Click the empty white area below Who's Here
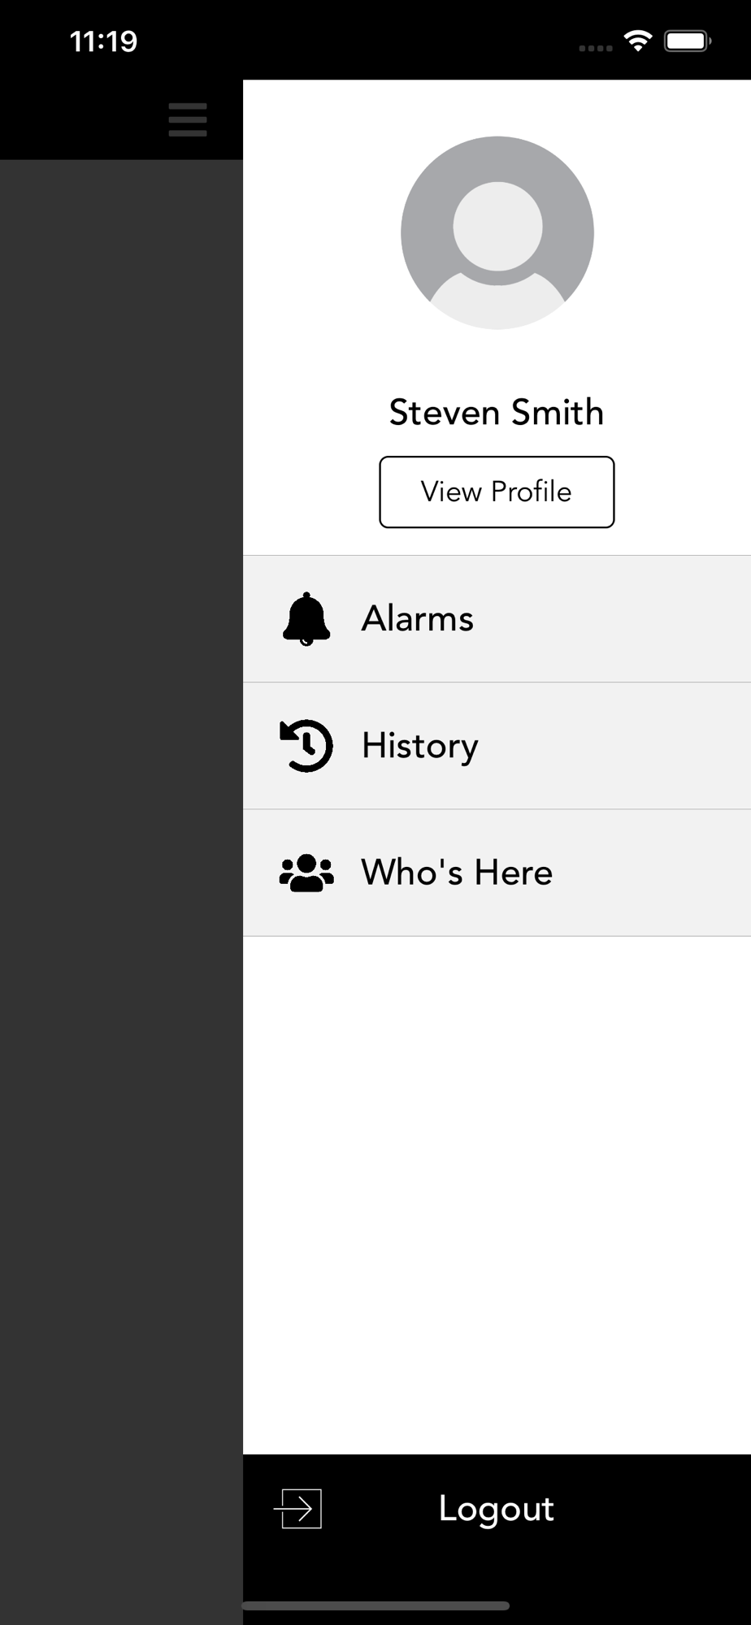Screen dimensions: 751x1625 497,1194
